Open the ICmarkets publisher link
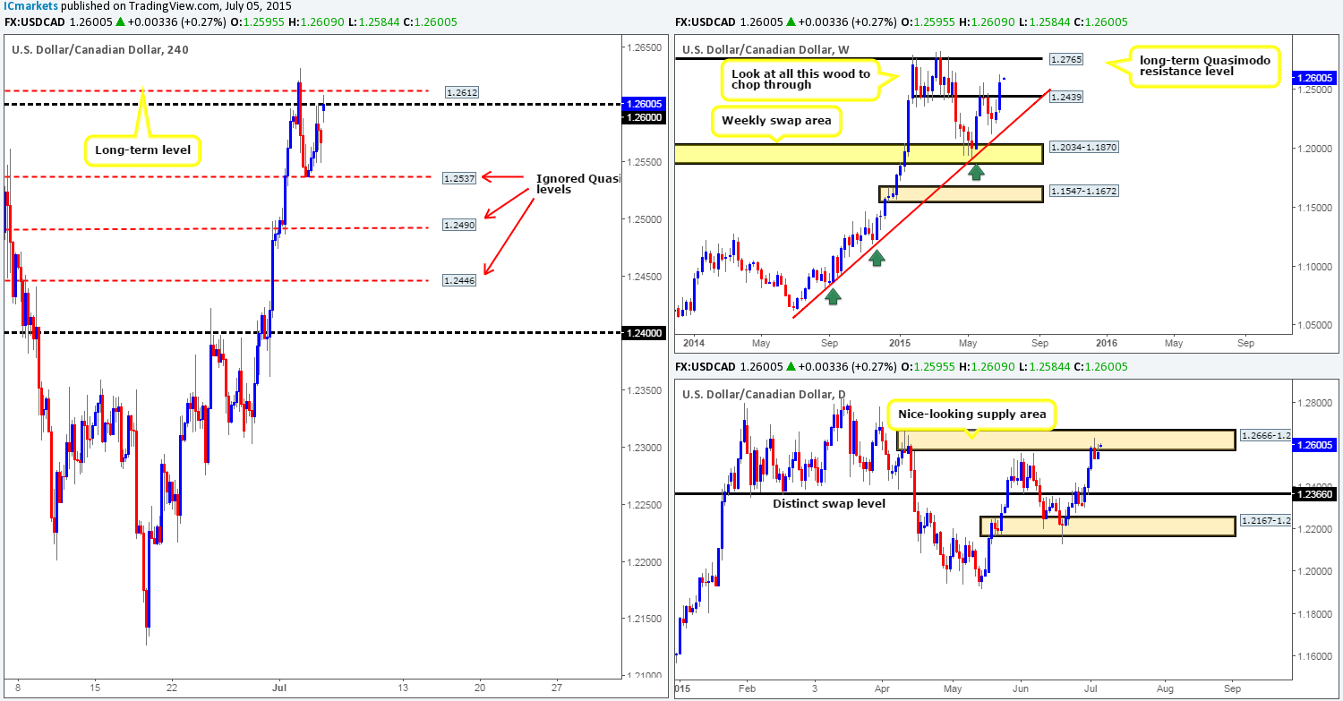The height and width of the screenshot is (701, 1343). [30, 5]
